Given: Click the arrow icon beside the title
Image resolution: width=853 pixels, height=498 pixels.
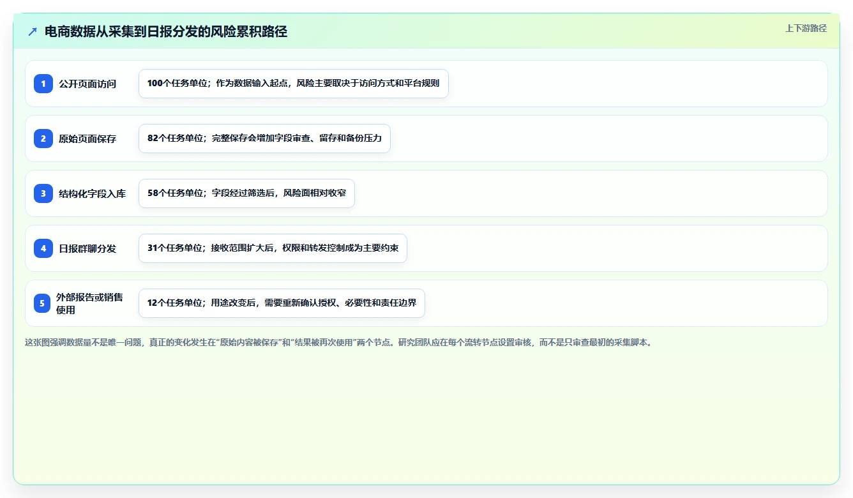Looking at the screenshot, I should click(x=33, y=32).
